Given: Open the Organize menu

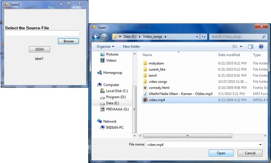Looking at the screenshot, I should (x=105, y=47).
